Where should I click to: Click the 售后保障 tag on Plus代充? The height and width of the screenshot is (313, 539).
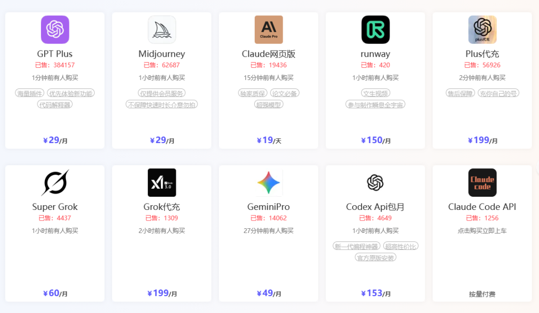coord(460,94)
